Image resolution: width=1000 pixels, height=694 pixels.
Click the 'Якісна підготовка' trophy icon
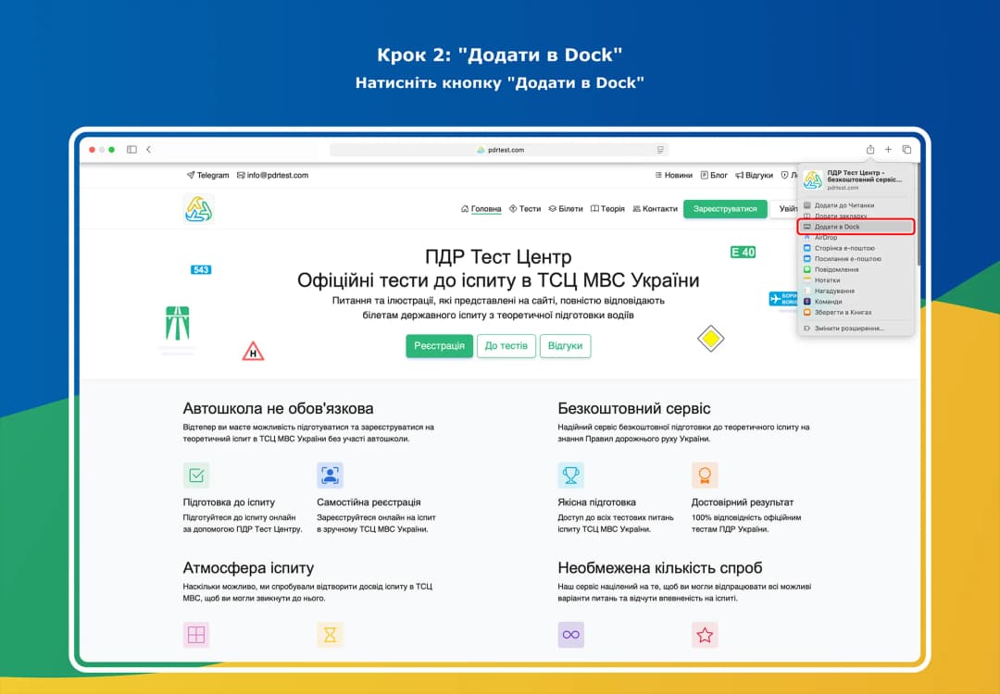(570, 476)
